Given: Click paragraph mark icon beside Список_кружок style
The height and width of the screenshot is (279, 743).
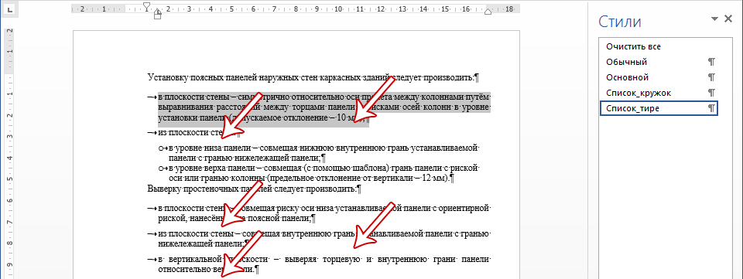Looking at the screenshot, I should tap(710, 94).
